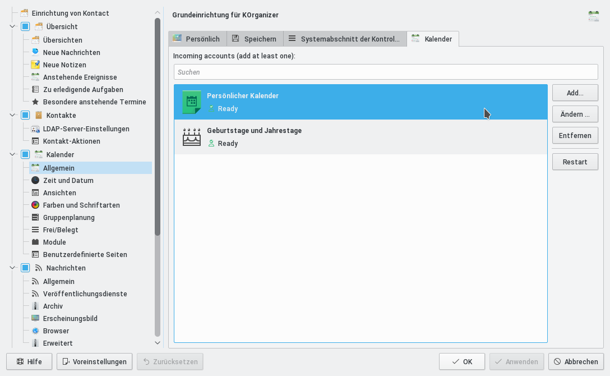610x376 pixels.
Task: Toggle the Kalender section checkbox
Action: 25,154
